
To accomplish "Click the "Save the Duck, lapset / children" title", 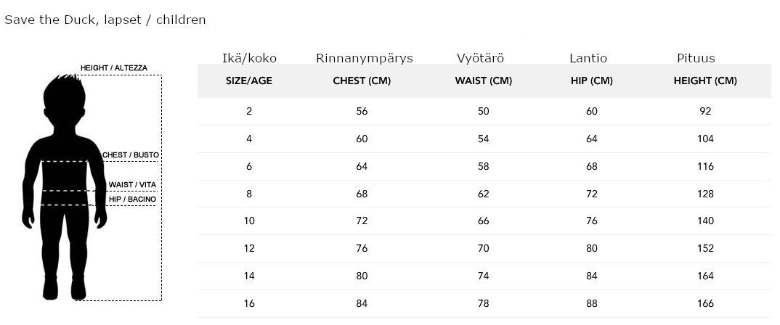I will click(x=105, y=20).
